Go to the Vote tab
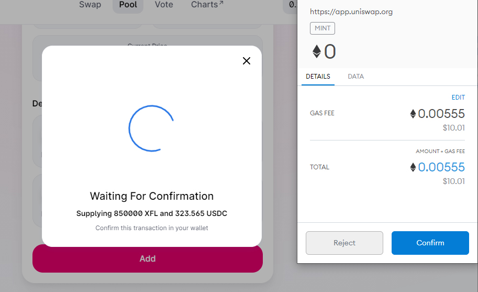The image size is (478, 292). [164, 5]
